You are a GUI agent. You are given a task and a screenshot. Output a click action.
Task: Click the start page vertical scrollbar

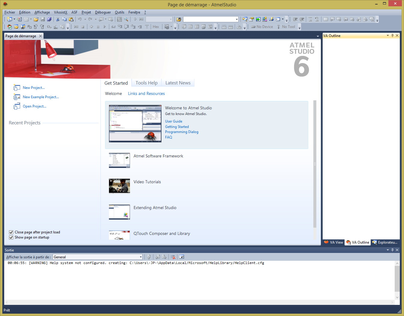point(315,164)
